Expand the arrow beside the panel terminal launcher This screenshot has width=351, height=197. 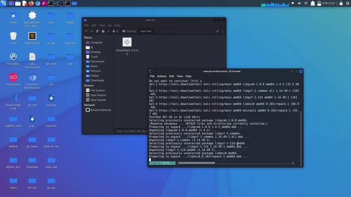(x=55, y=3)
